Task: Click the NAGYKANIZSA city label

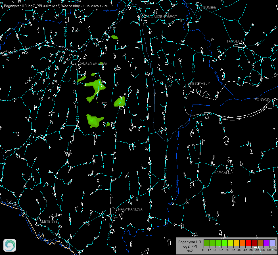Action: (x=130, y=209)
